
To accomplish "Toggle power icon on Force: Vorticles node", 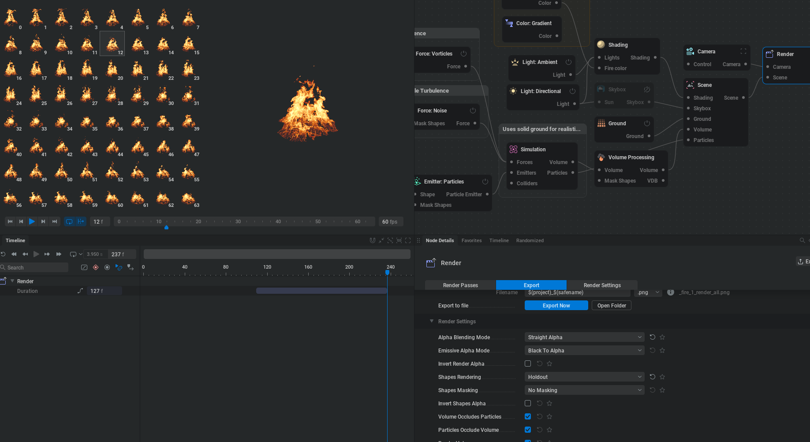I will 463,54.
